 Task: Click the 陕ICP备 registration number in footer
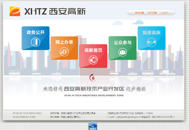tap(163, 117)
